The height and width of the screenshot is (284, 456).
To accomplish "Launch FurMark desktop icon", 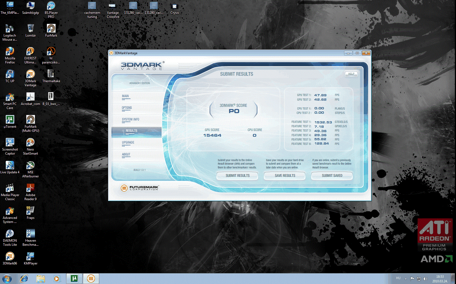I will pyautogui.click(x=51, y=31).
